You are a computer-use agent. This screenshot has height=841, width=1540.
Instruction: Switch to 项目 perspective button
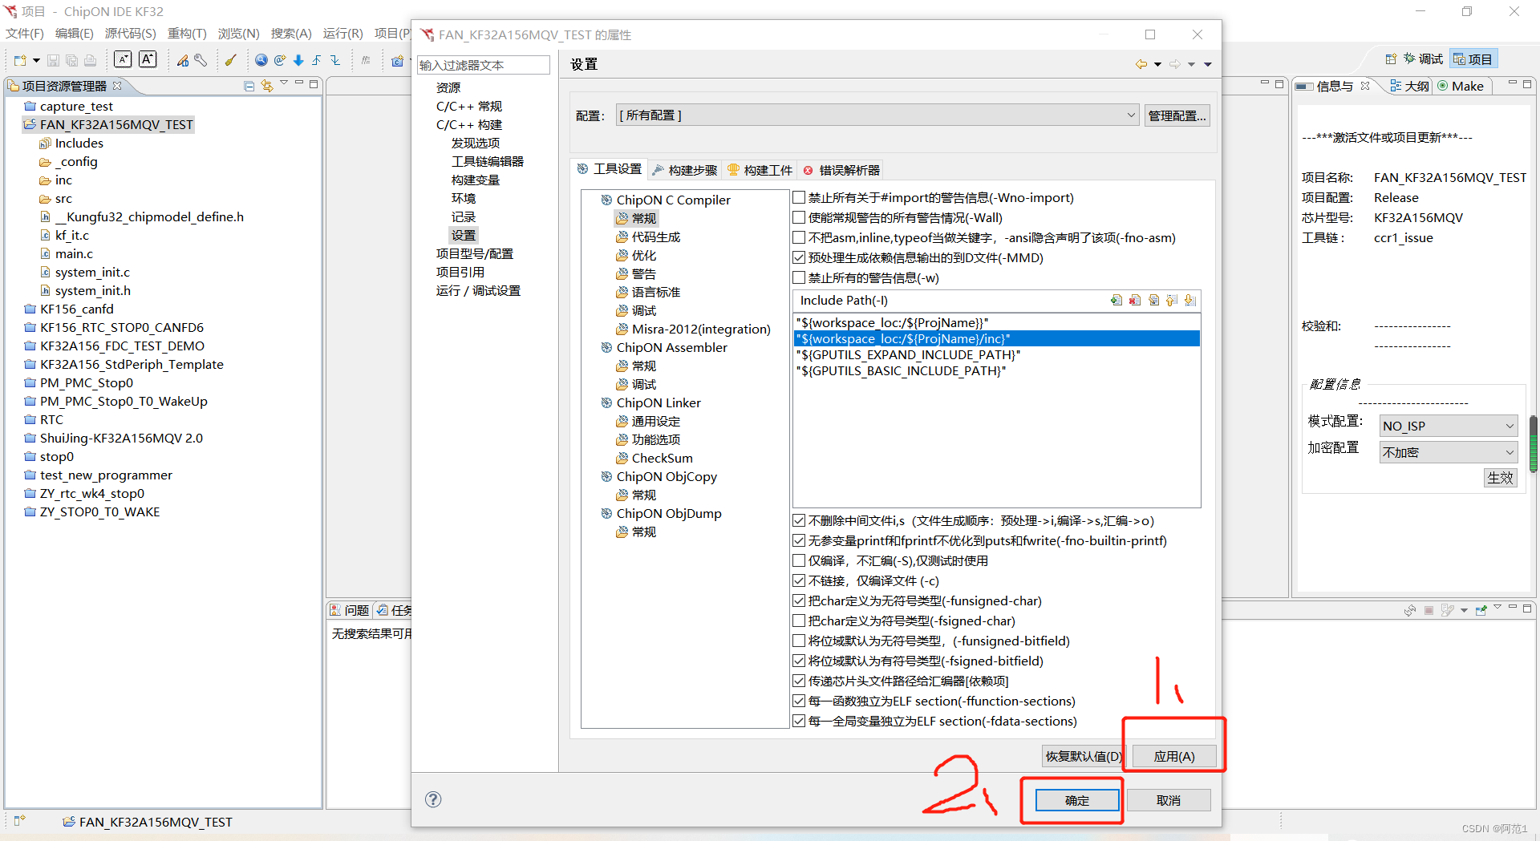tap(1473, 59)
